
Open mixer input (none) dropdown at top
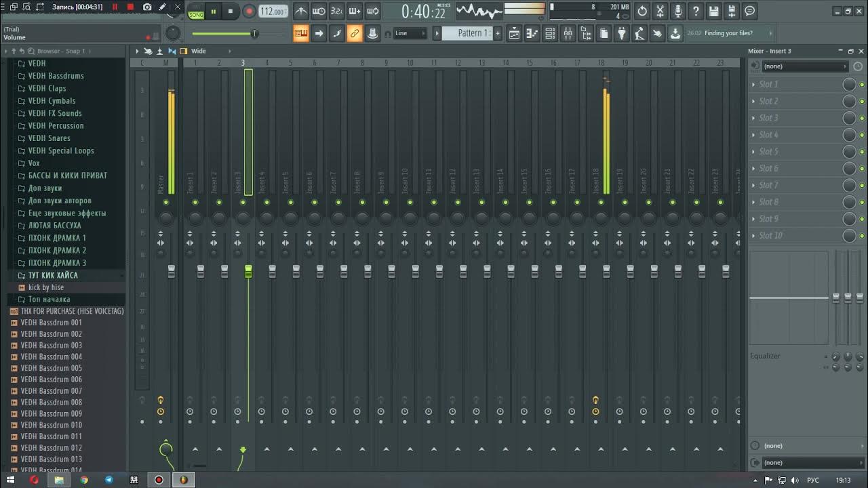pos(806,66)
